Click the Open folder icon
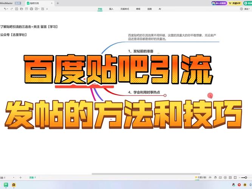The width and height of the screenshot is (252, 189). pos(22,8)
